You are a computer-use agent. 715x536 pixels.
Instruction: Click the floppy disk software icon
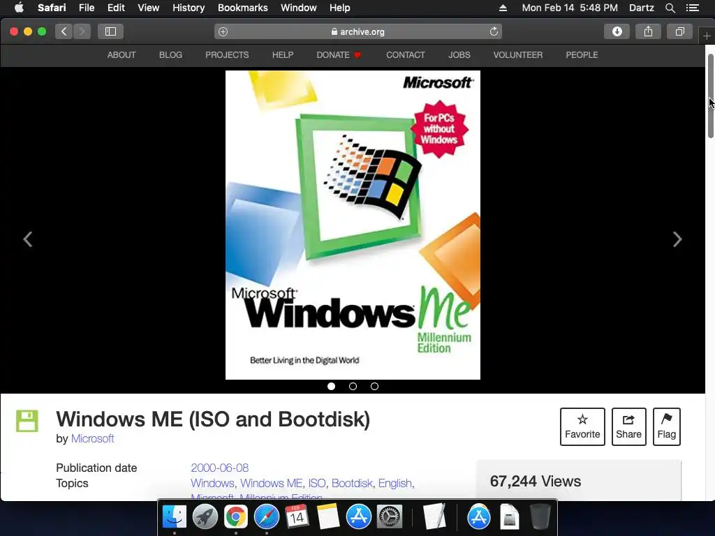point(27,421)
